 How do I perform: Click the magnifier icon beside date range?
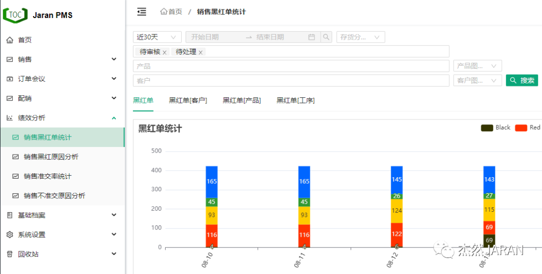click(326, 37)
